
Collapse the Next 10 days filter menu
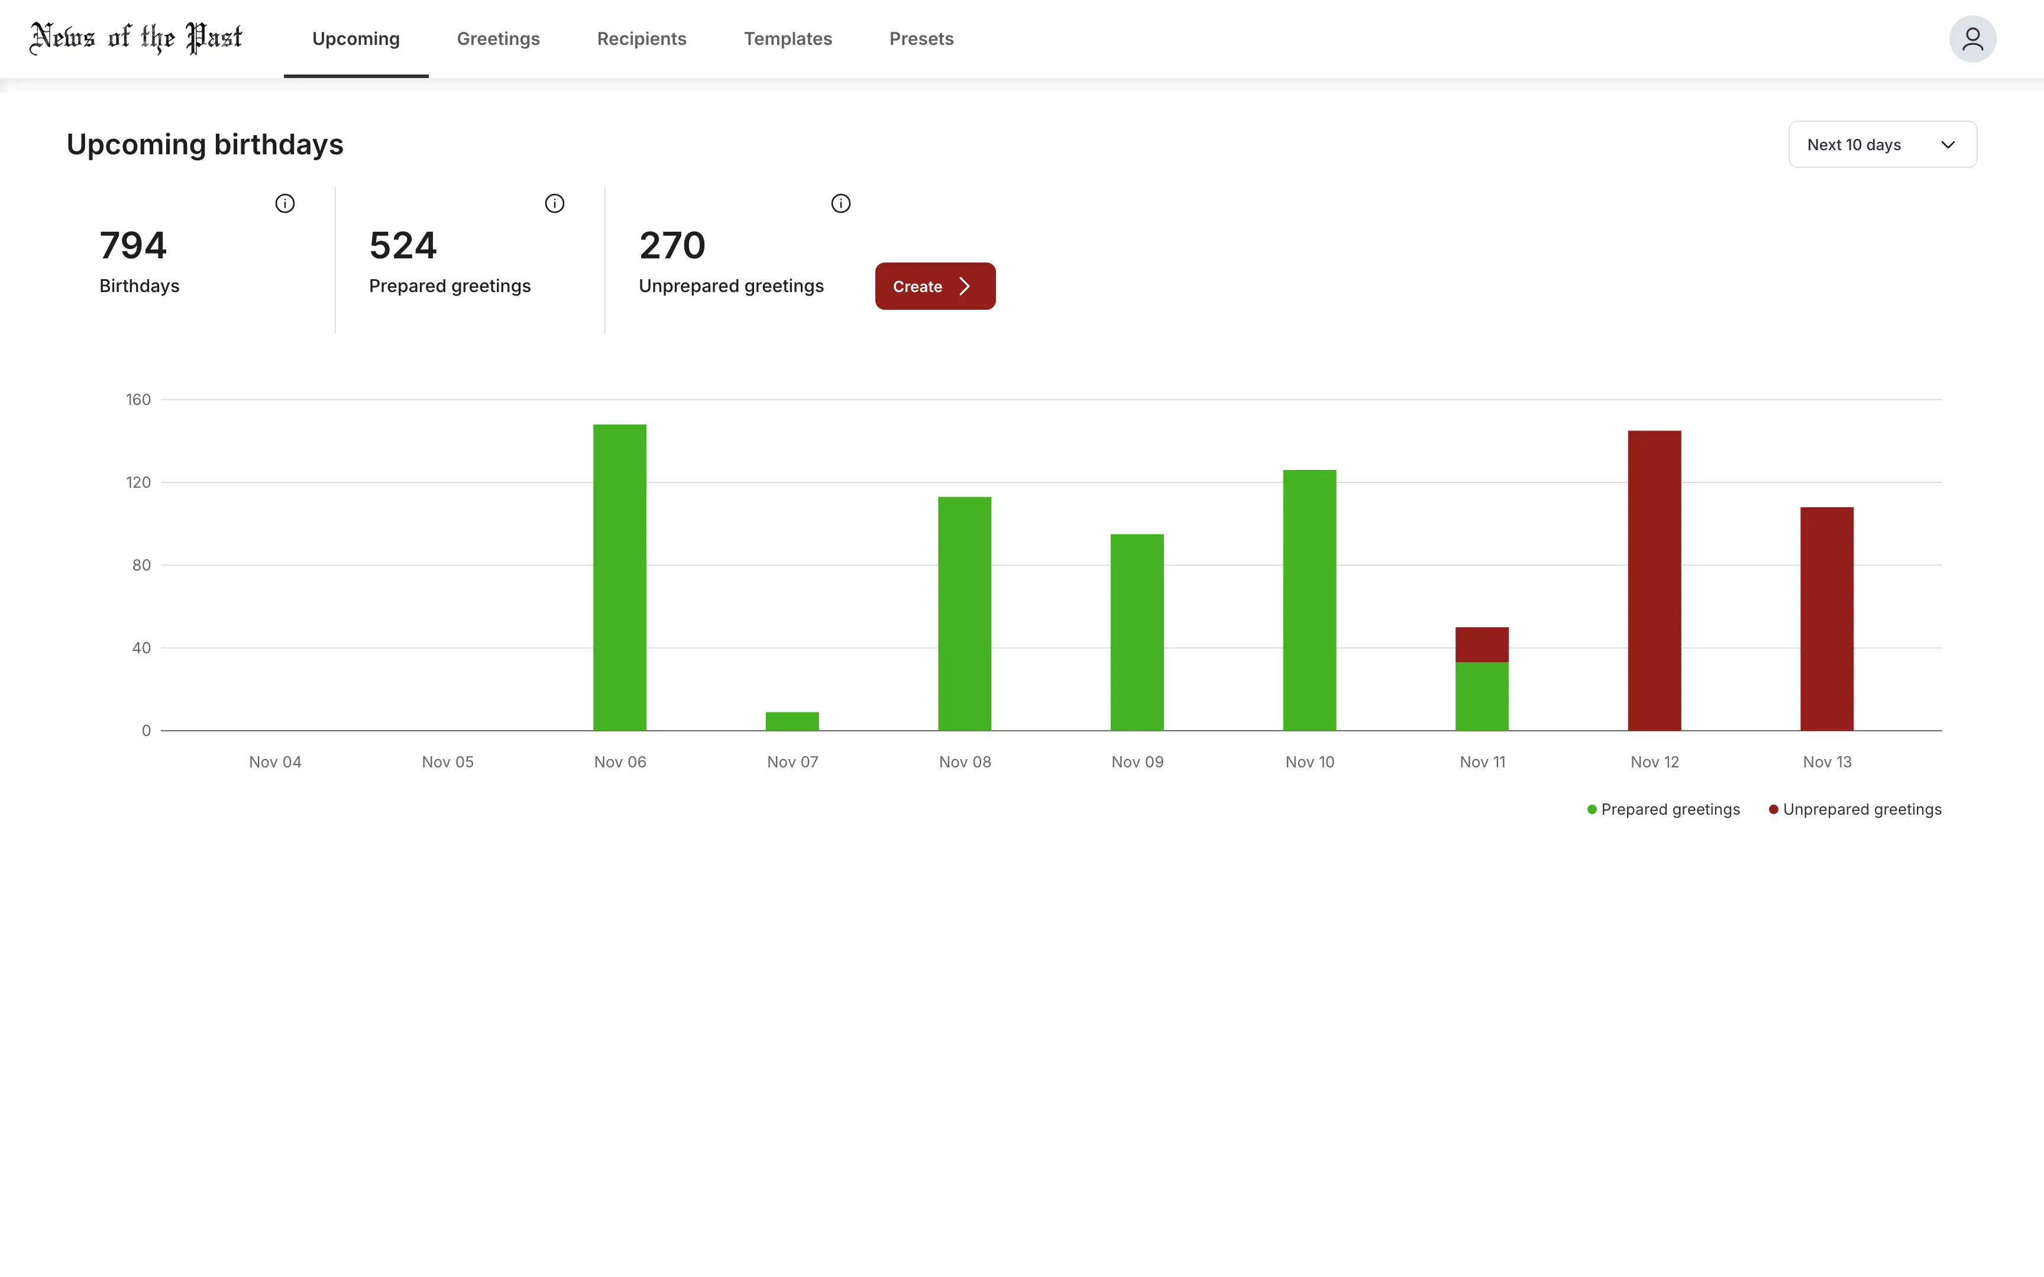[1882, 144]
